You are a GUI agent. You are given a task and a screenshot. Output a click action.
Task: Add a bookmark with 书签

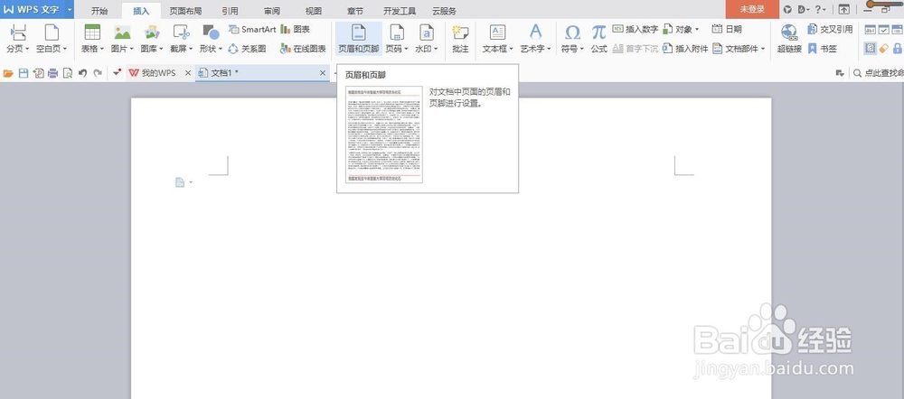click(822, 49)
